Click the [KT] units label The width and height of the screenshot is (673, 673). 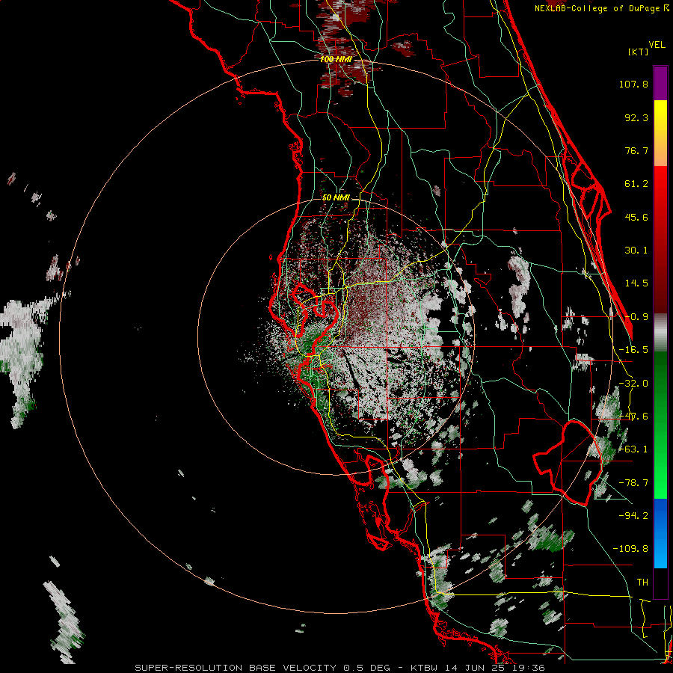coord(638,52)
